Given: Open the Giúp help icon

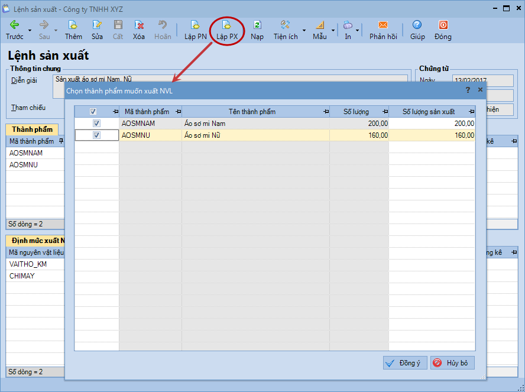Looking at the screenshot, I should pos(417,25).
